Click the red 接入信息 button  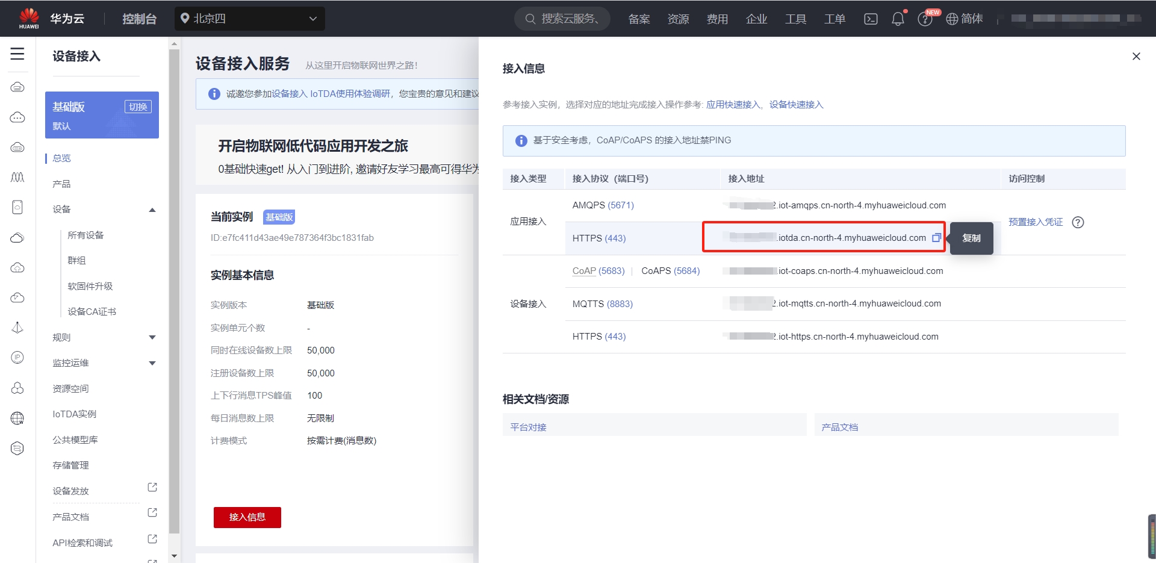[x=247, y=517]
